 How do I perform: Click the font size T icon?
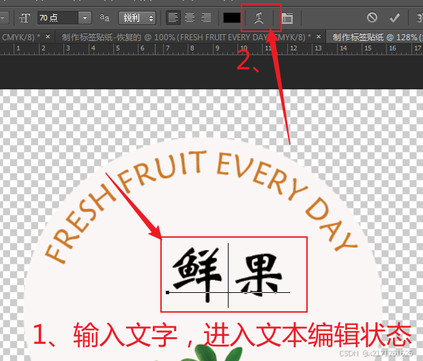pos(25,18)
